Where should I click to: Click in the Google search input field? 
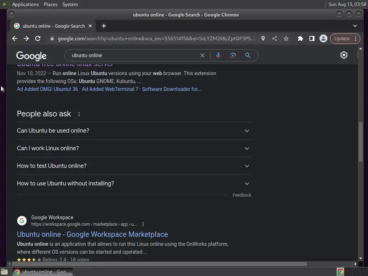(x=134, y=55)
